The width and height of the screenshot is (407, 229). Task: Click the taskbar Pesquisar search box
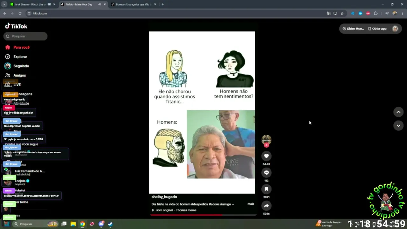(36, 224)
